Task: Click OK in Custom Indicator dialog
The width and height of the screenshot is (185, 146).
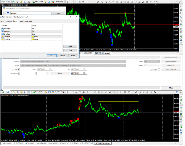Action: tap(52, 56)
